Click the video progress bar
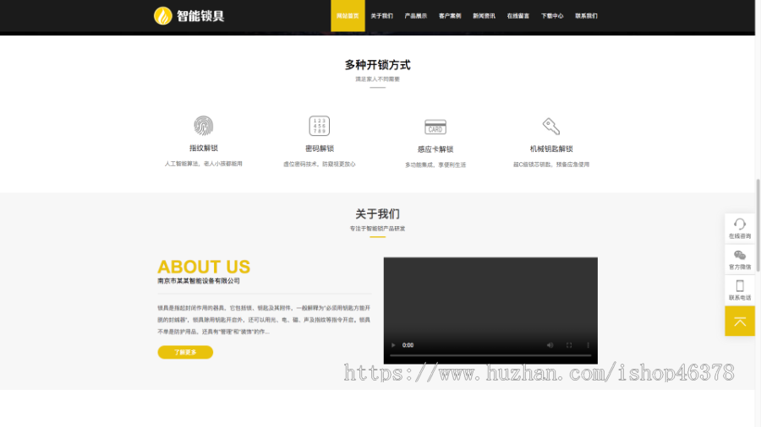 click(490, 356)
